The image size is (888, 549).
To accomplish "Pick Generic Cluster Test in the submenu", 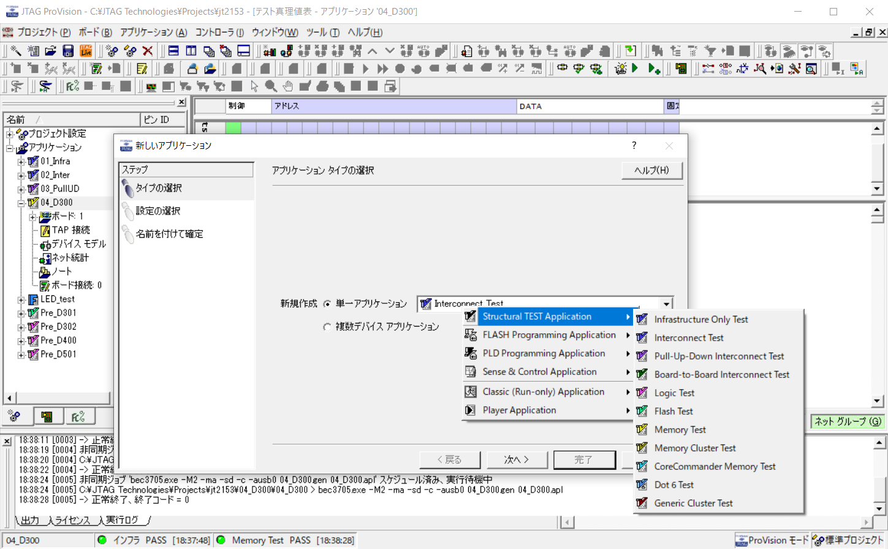I will tap(718, 503).
